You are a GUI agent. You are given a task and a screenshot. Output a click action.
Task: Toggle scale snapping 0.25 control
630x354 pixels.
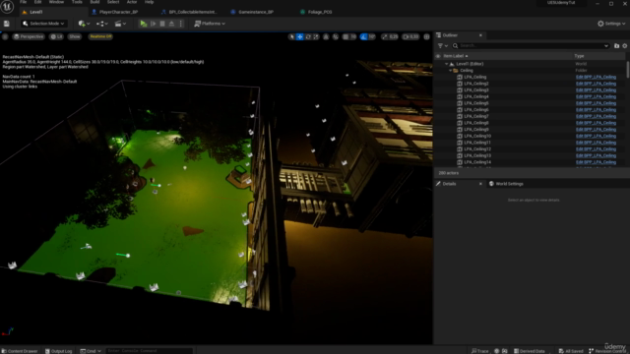[390, 37]
